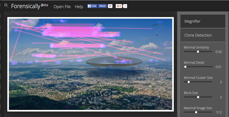Open the Help menu
The width and height of the screenshot is (229, 117).
tap(79, 7)
